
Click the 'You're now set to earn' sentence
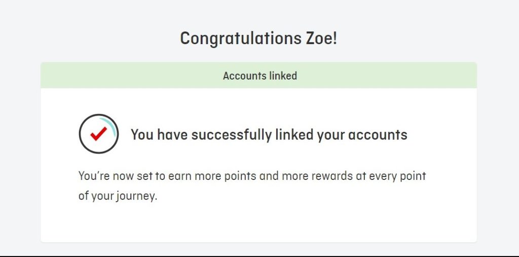click(x=252, y=186)
